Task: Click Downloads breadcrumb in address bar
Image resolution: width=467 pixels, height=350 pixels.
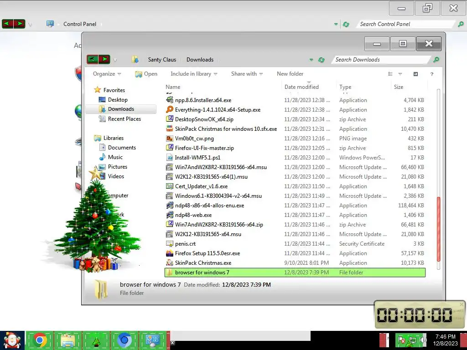Action: [x=200, y=60]
